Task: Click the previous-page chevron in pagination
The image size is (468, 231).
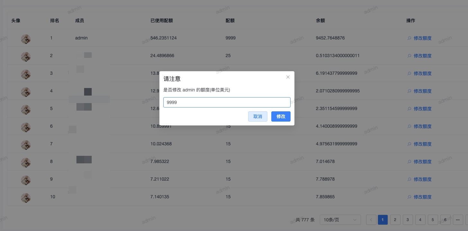Action: (371, 220)
